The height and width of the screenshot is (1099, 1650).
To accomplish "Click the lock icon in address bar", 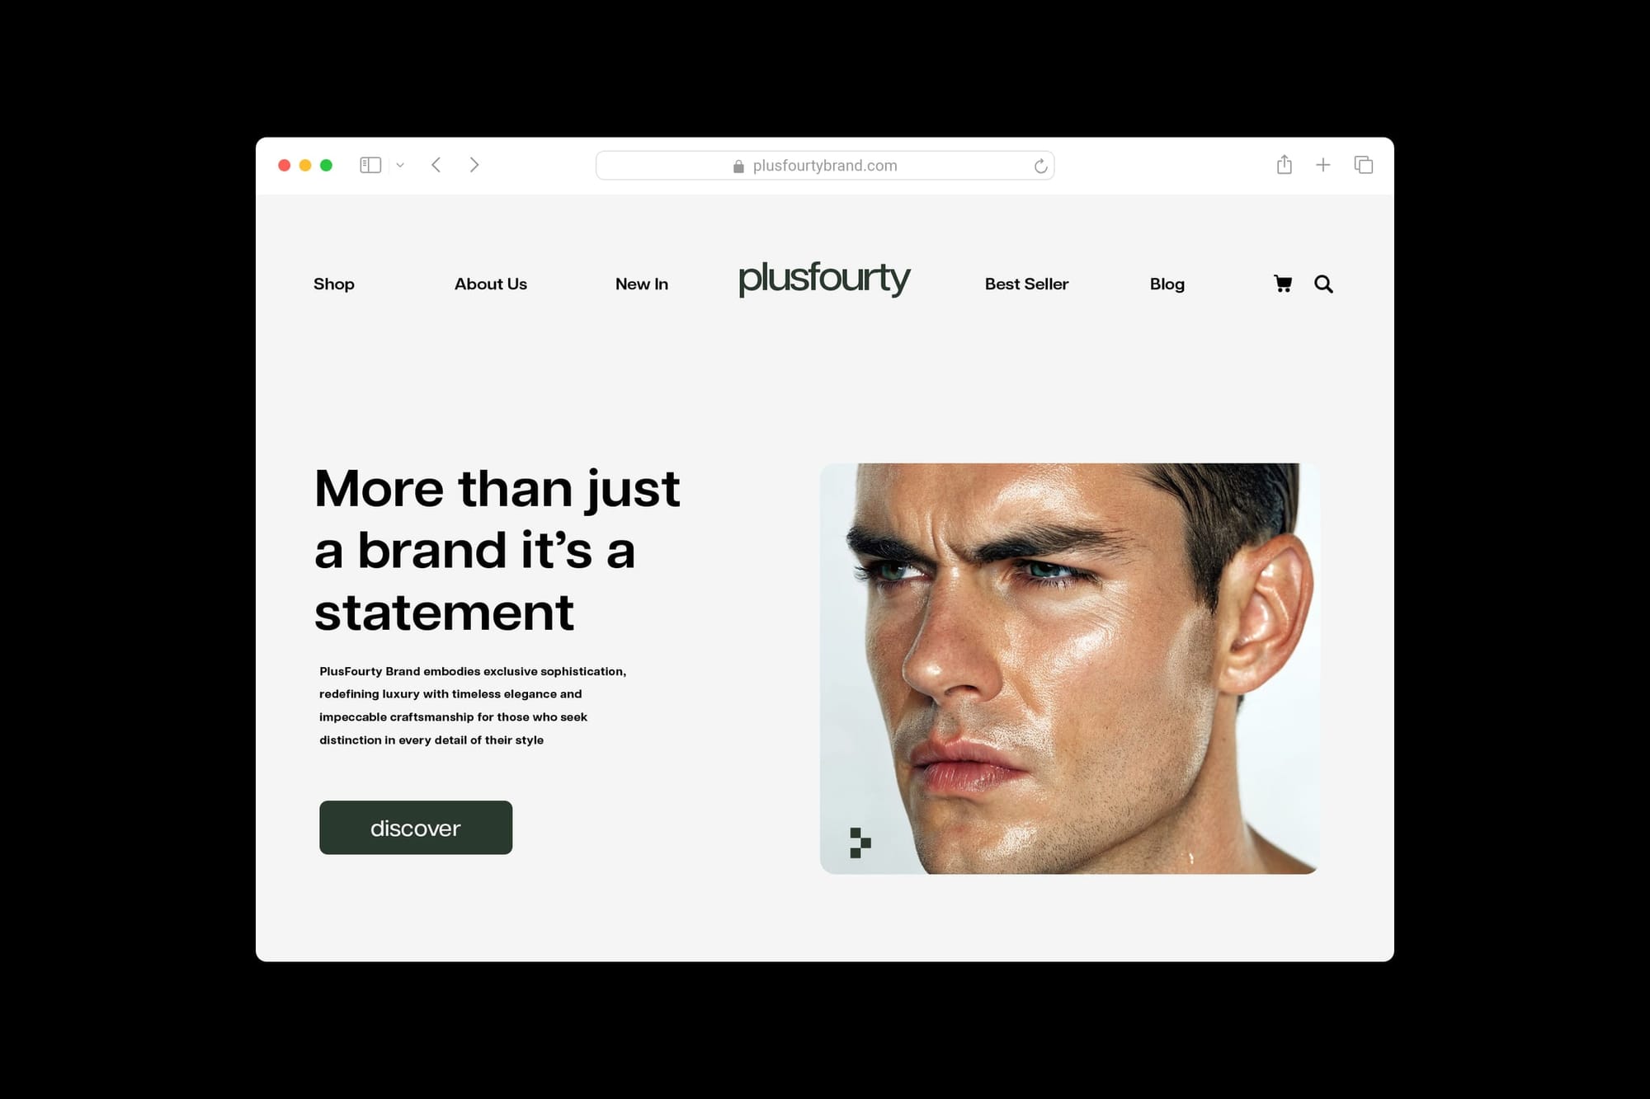I will (738, 166).
